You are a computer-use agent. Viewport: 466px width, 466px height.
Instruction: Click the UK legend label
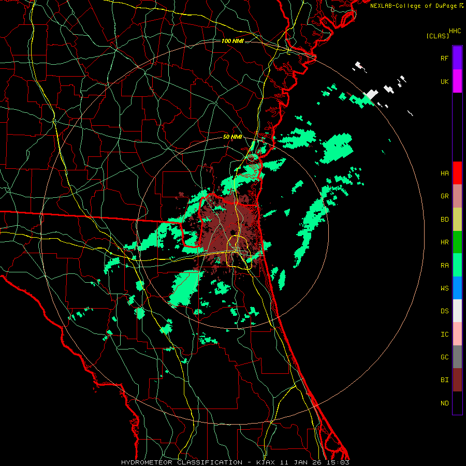pos(444,81)
